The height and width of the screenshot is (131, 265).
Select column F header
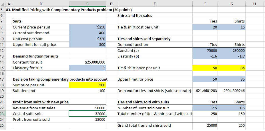(x=205, y=4)
